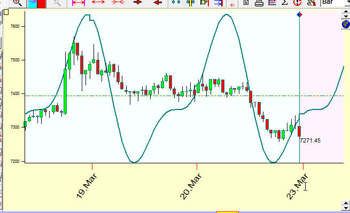The width and height of the screenshot is (350, 213).
Task: Click the 19.Mar date axis label
Action: tap(87, 186)
